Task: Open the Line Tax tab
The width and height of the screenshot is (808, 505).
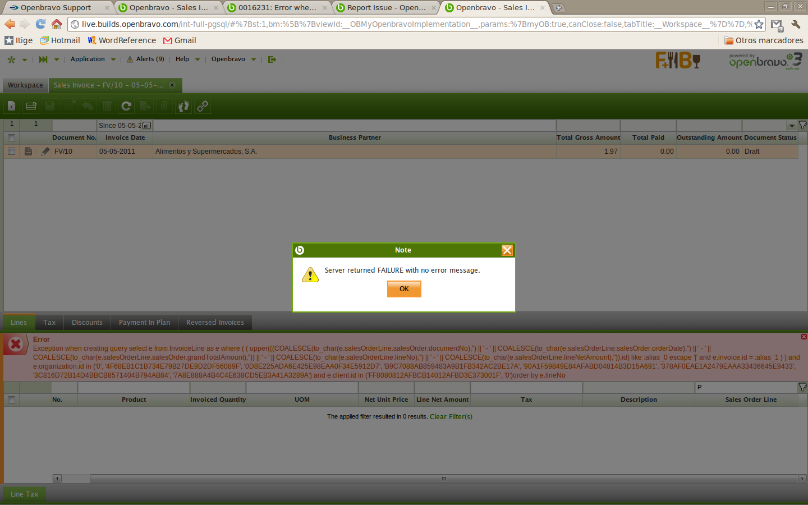Action: coord(25,494)
